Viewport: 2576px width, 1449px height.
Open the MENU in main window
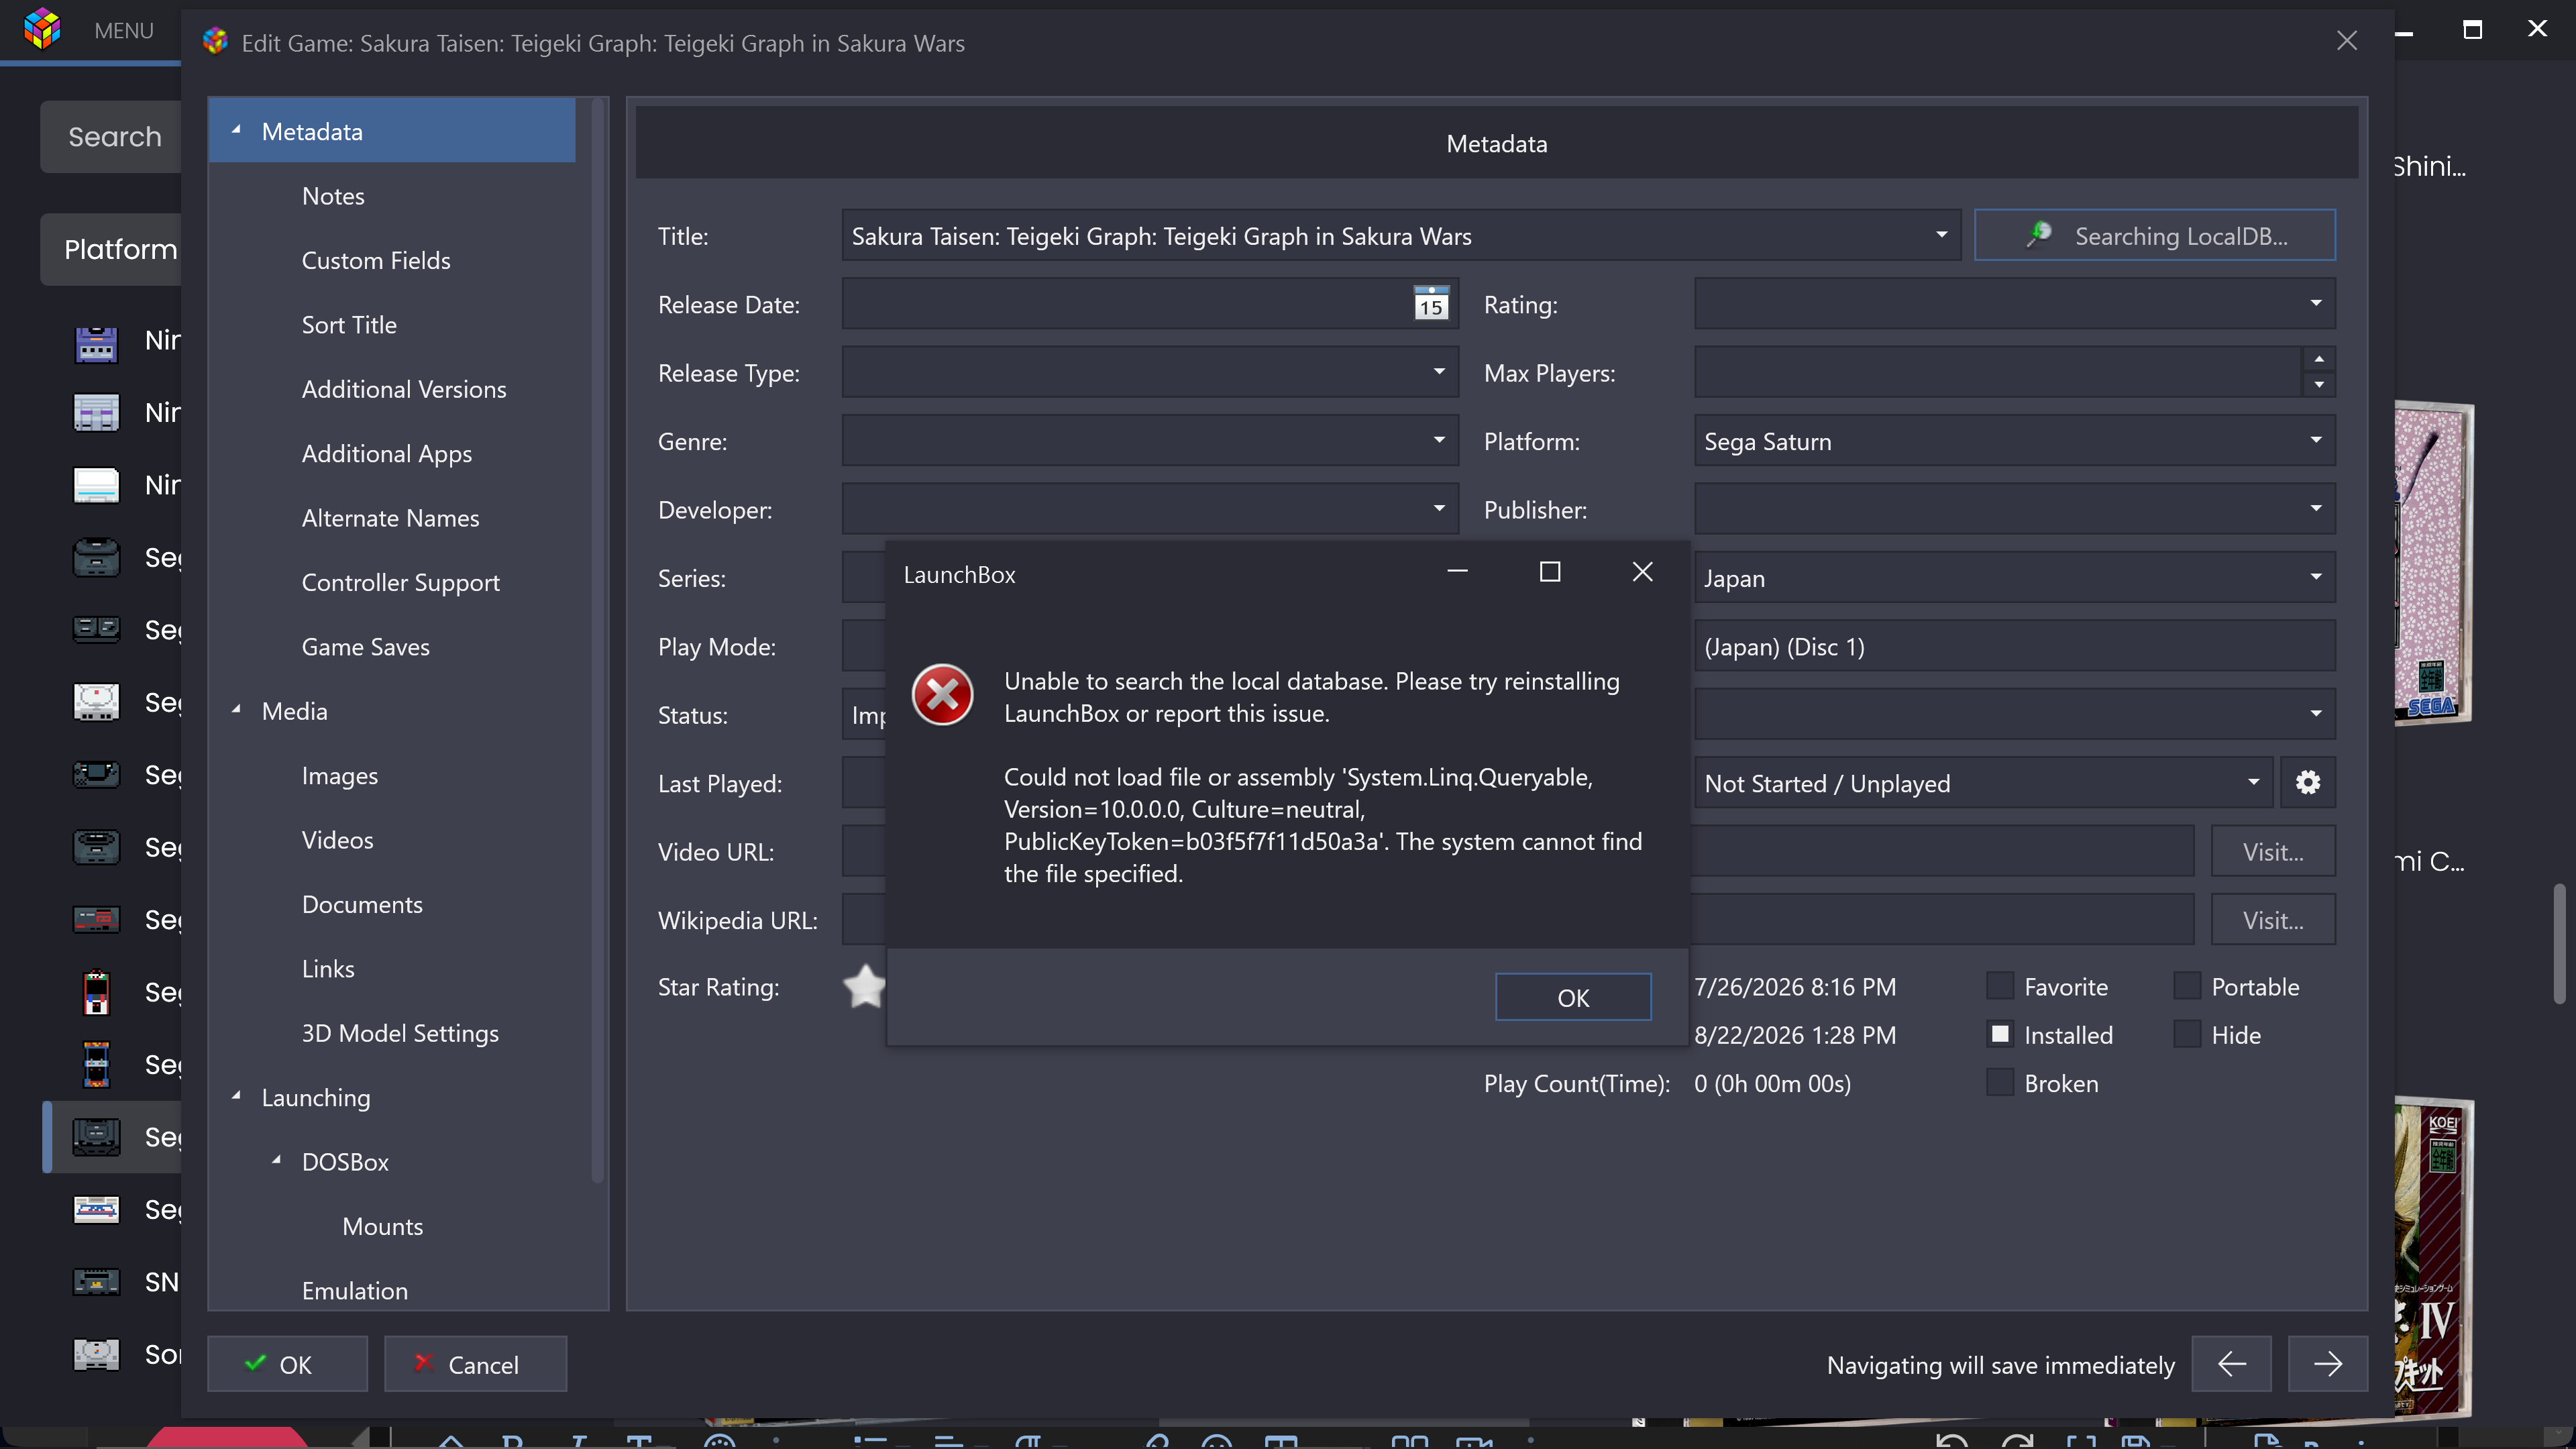point(124,30)
